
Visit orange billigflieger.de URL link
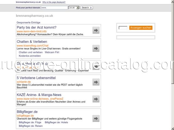click(25, 116)
